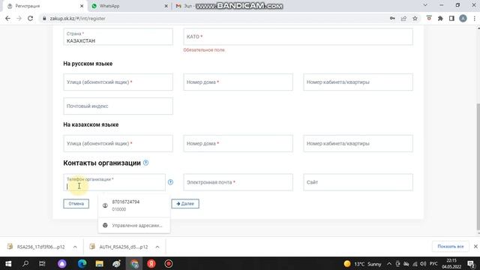Screen dimensions: 480x270
Task: Open Yandex browser from taskbar
Action: tap(151, 263)
